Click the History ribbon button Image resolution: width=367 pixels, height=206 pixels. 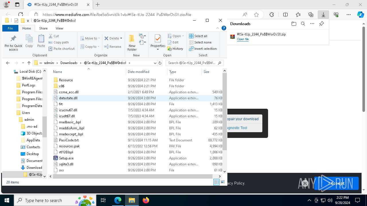pyautogui.click(x=175, y=49)
